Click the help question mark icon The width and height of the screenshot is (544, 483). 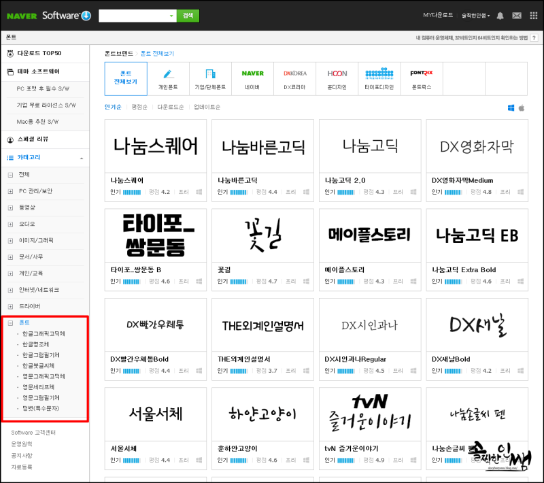click(x=534, y=37)
